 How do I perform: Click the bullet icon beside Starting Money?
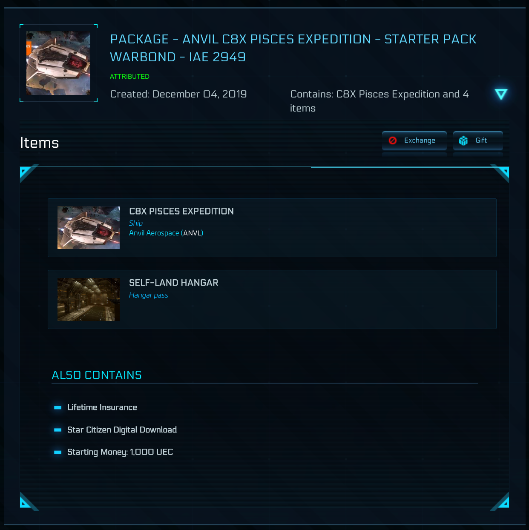pos(58,452)
